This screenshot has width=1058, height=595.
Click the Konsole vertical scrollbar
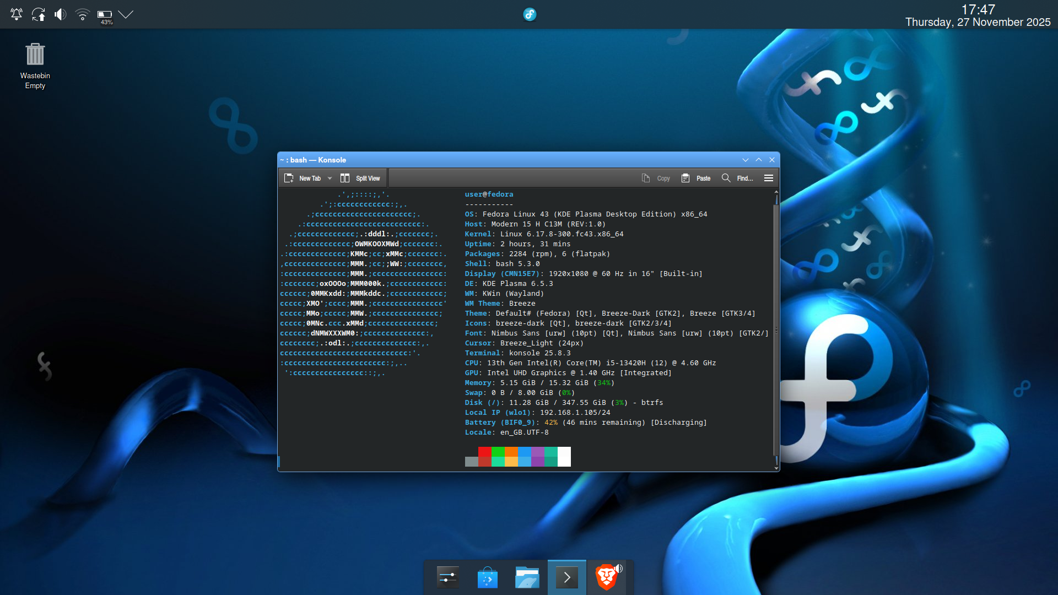[776, 331]
